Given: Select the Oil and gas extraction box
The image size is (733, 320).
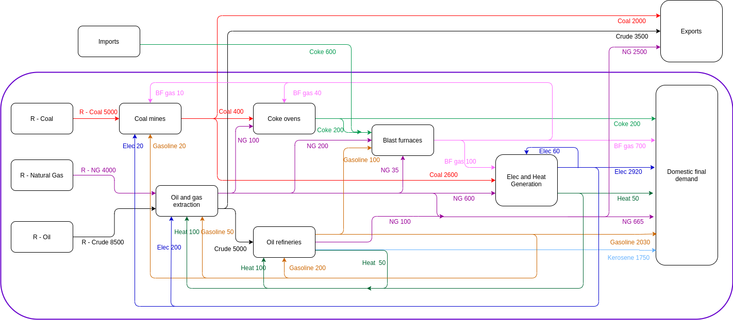Looking at the screenshot, I should 187,201.
